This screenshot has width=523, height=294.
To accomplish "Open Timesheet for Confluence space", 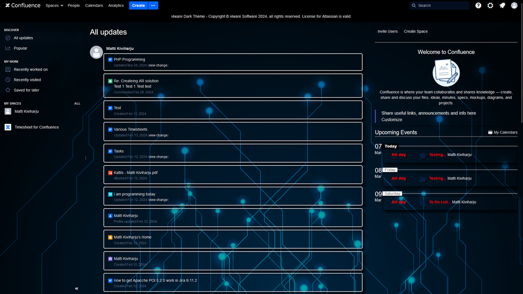I will tap(37, 127).
